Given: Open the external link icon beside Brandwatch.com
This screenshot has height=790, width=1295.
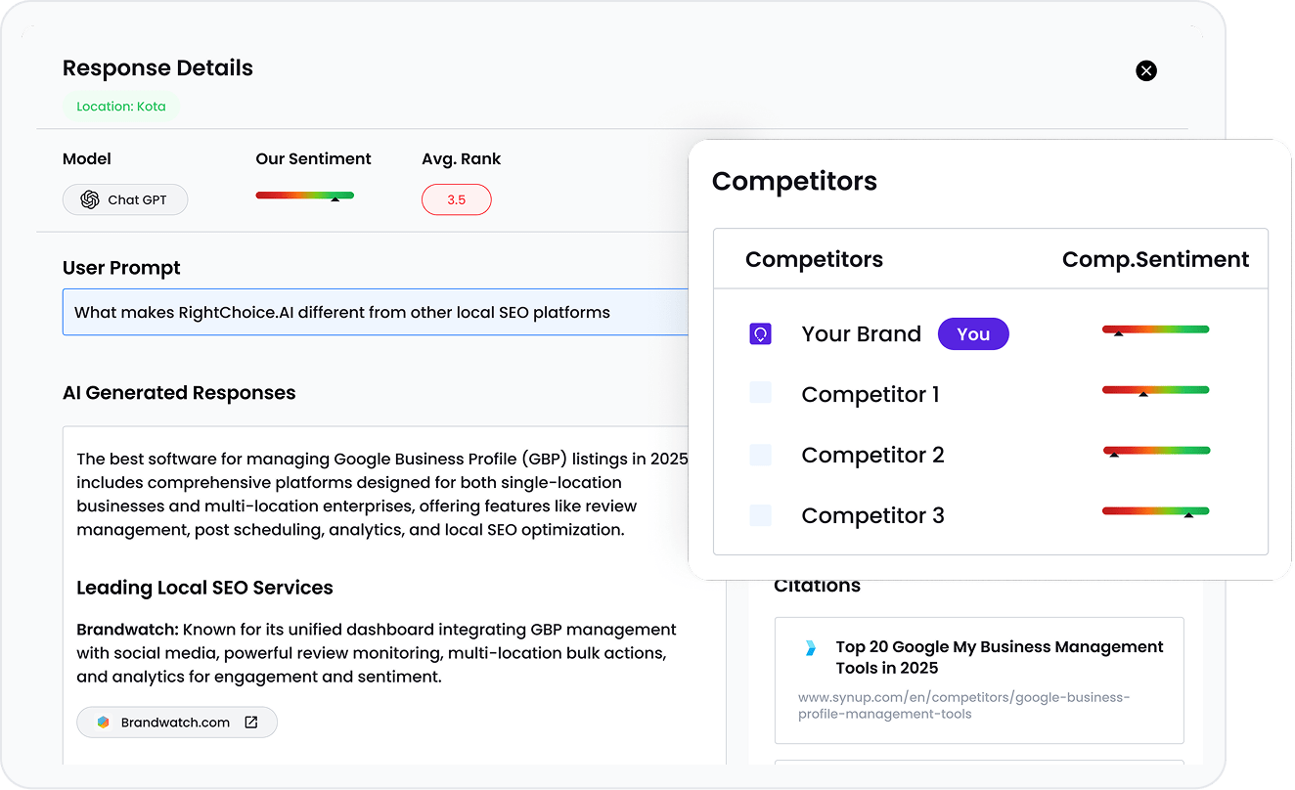Looking at the screenshot, I should click(x=250, y=723).
